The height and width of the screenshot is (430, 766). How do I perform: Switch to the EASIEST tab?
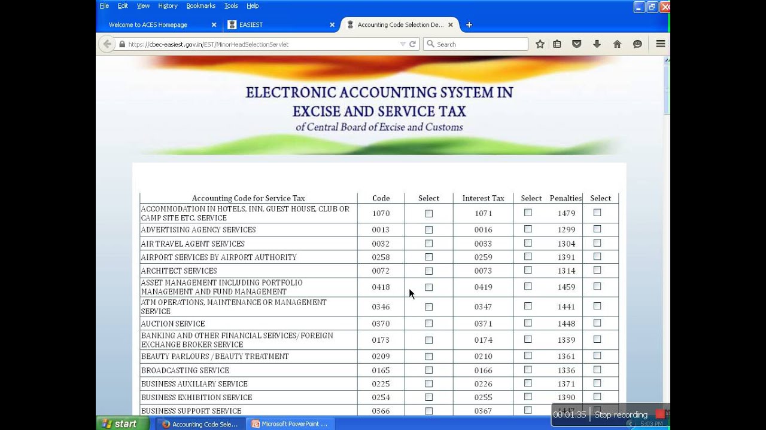[281, 25]
